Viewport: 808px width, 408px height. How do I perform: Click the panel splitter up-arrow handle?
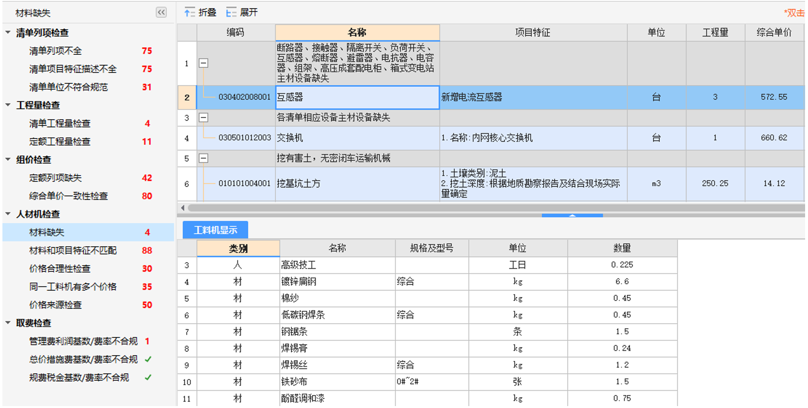(x=572, y=215)
